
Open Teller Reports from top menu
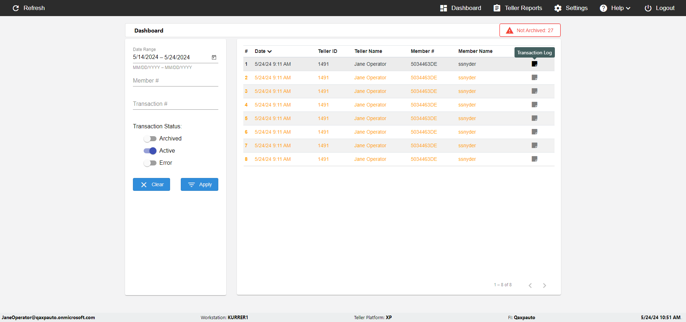(518, 8)
